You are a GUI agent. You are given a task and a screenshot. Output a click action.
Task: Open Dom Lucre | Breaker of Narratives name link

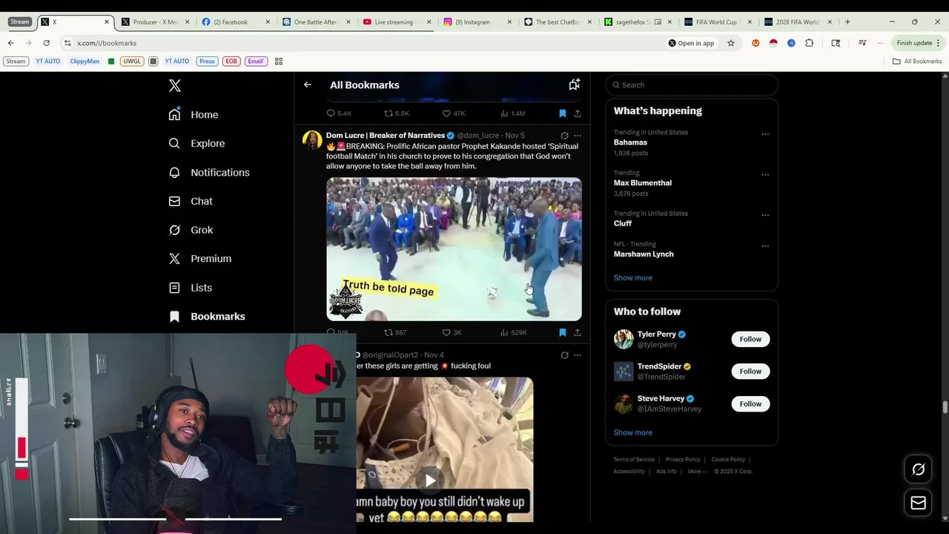386,135
